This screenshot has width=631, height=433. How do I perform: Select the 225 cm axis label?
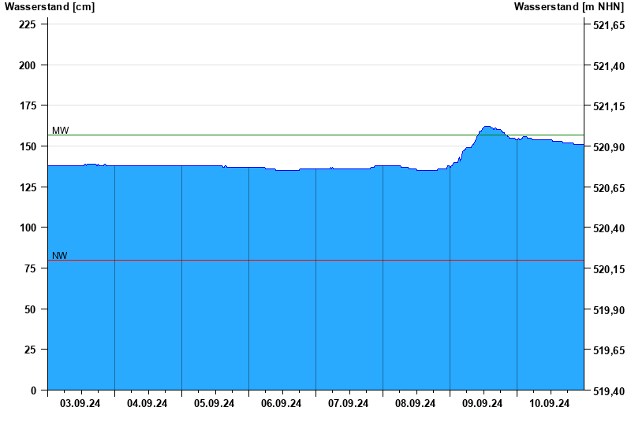(x=28, y=24)
